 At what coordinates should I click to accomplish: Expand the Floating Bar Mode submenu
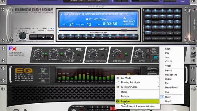pos(137,82)
